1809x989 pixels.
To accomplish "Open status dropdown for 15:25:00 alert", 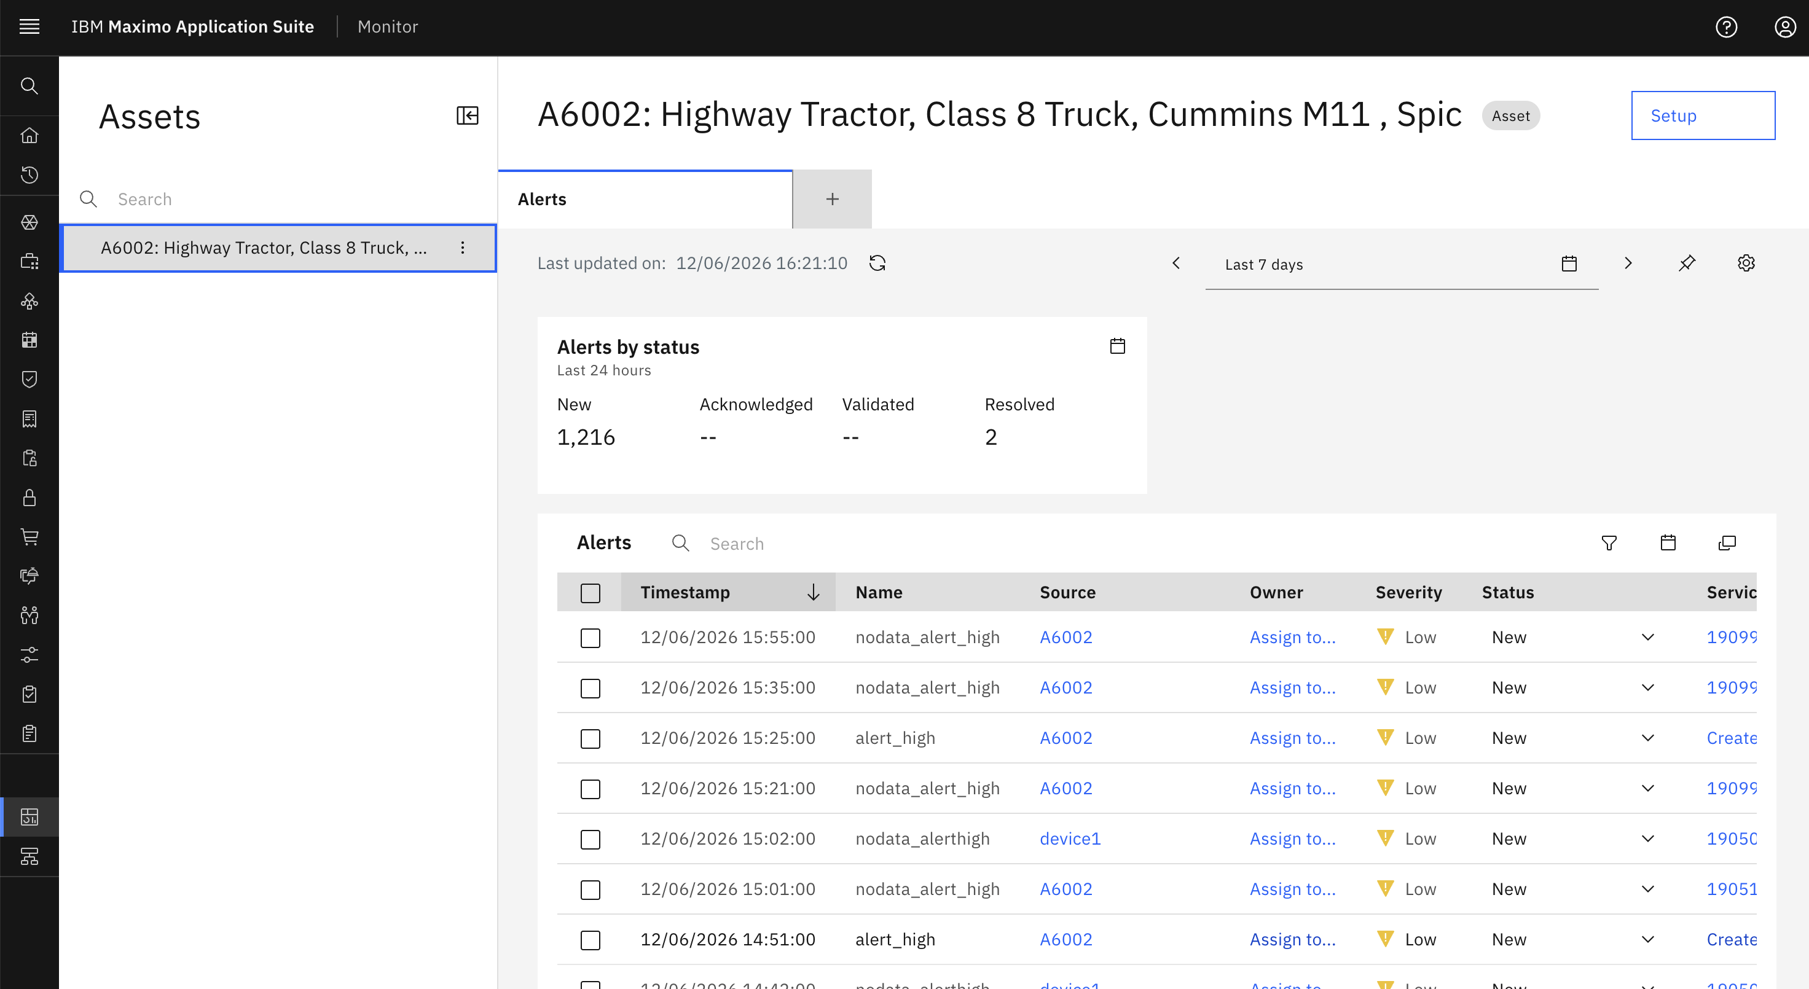I will click(1647, 738).
